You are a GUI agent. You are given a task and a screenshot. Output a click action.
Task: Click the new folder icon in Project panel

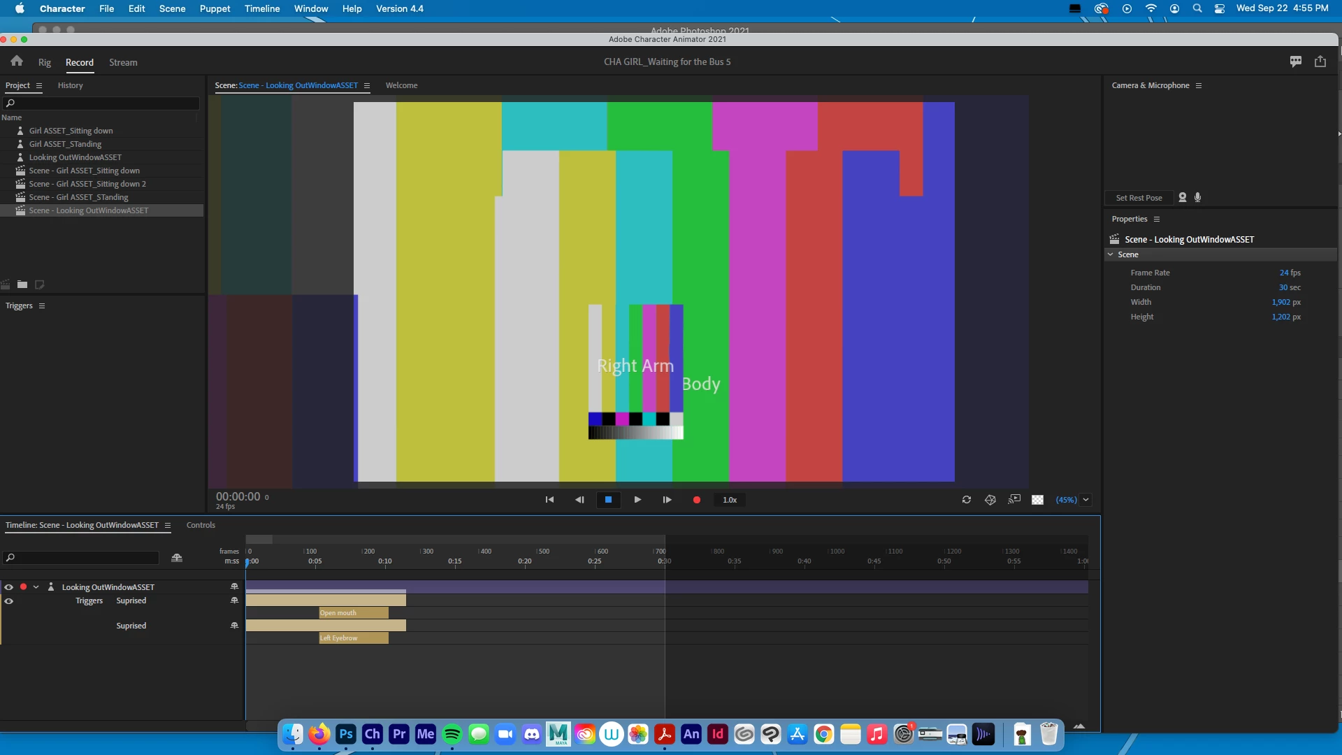click(22, 285)
